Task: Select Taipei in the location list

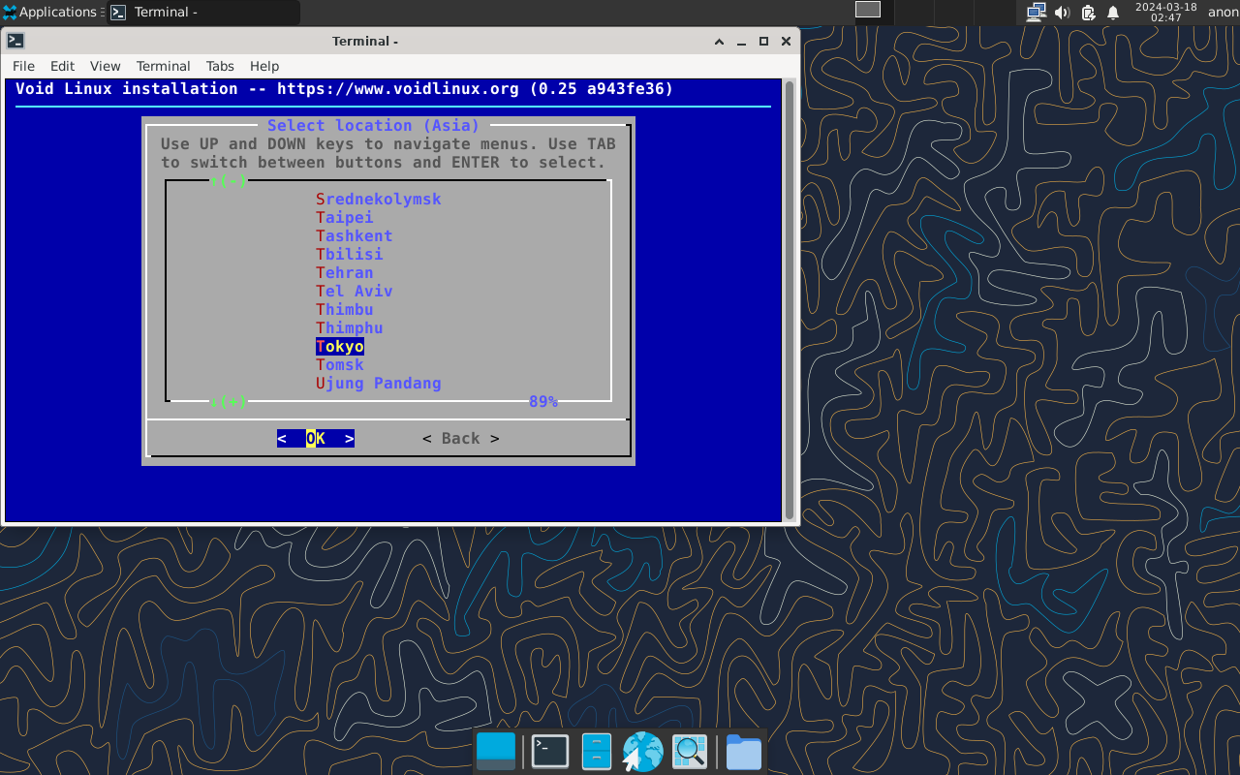Action: click(x=345, y=217)
